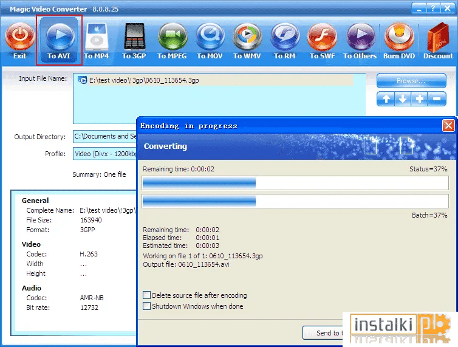
Task: Add a file with plus button
Action: [x=420, y=99]
